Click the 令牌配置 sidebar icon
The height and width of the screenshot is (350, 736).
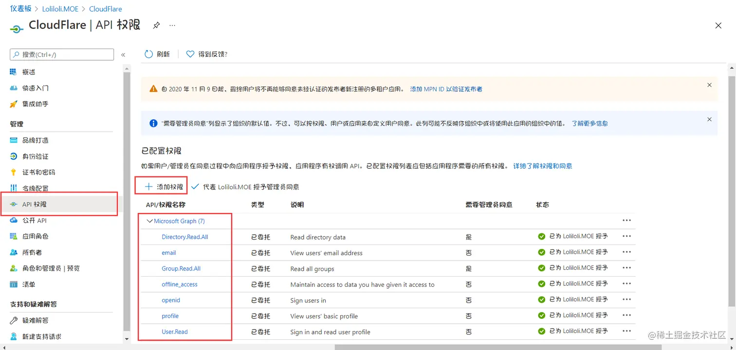14,189
